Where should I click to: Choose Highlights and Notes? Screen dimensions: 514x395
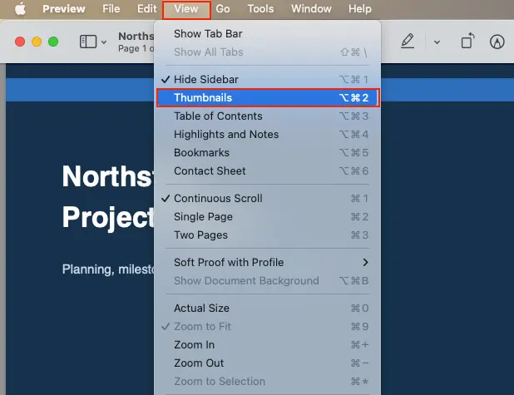pos(267,135)
